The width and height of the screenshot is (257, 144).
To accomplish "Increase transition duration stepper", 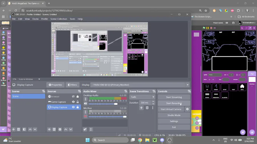I will 153,102.
